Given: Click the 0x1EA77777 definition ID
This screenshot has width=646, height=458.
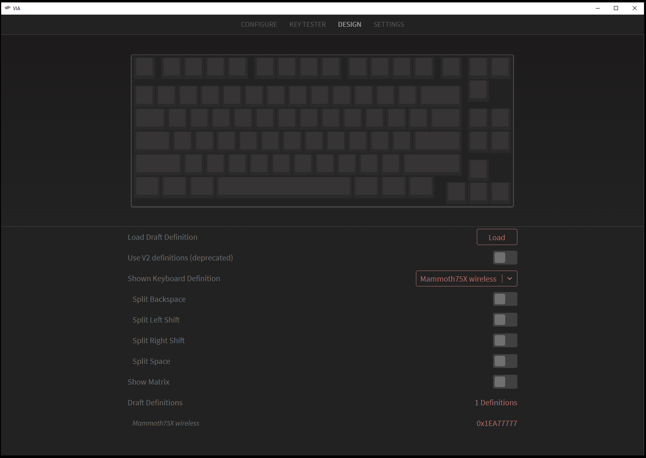Looking at the screenshot, I should click(497, 423).
